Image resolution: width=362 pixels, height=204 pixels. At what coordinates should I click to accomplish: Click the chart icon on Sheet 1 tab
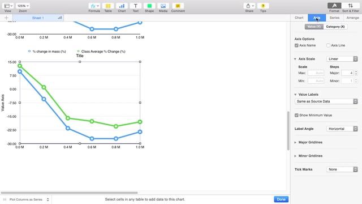(60, 18)
